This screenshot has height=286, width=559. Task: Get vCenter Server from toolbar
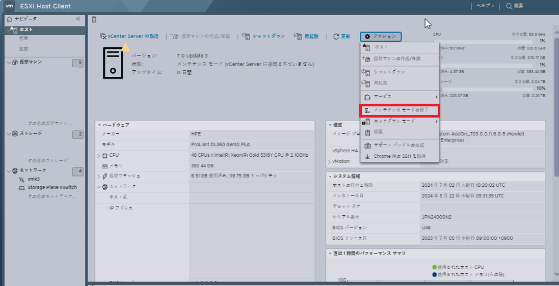(129, 36)
